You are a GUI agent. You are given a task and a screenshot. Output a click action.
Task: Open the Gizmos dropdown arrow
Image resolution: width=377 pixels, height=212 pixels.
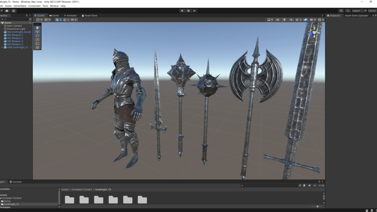pos(323,20)
